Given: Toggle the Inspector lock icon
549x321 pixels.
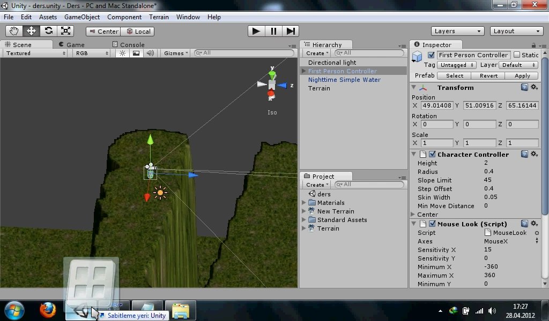Looking at the screenshot, I should (533, 45).
